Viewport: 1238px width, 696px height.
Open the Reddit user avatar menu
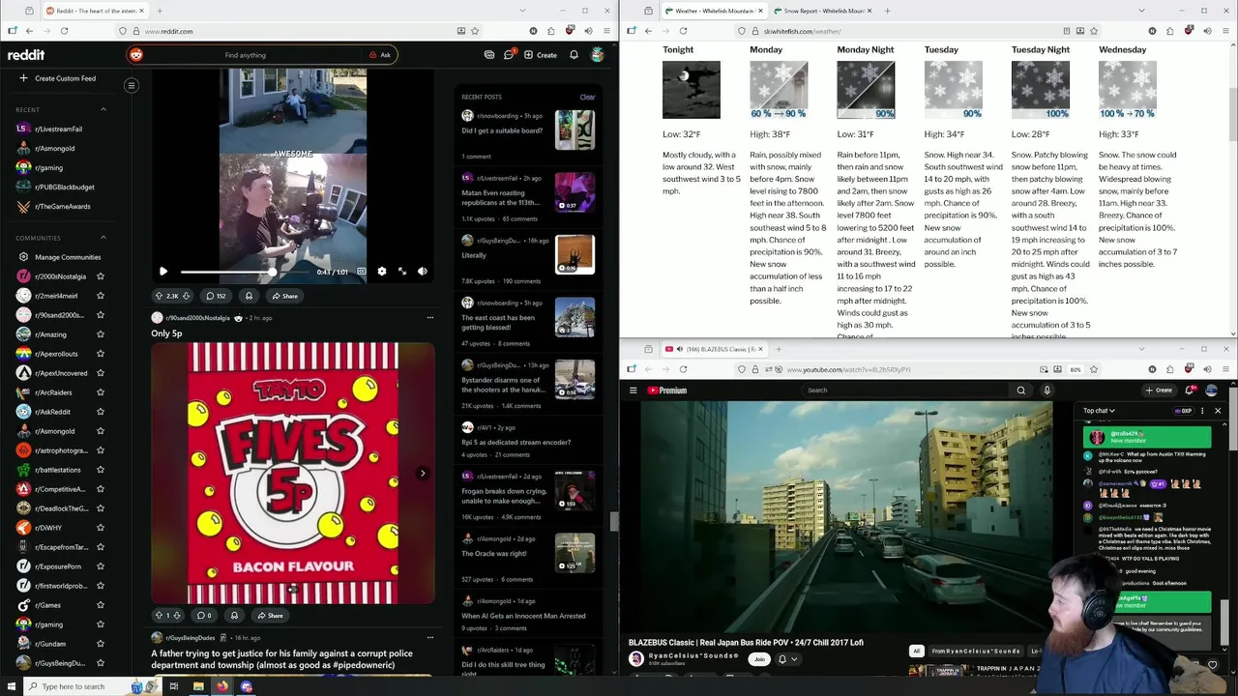click(x=598, y=55)
